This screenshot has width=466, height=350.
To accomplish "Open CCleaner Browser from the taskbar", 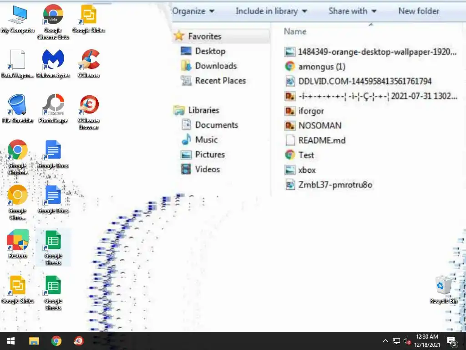I will click(x=79, y=341).
